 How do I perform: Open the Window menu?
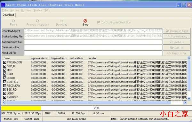(x=38, y=11)
